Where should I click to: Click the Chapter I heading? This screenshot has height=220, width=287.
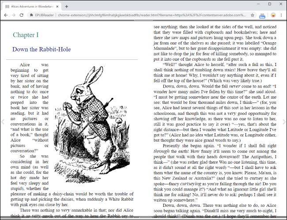(x=26, y=35)
